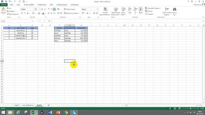Apply percent style icon
This screenshot has height=115, width=205.
[87, 13]
